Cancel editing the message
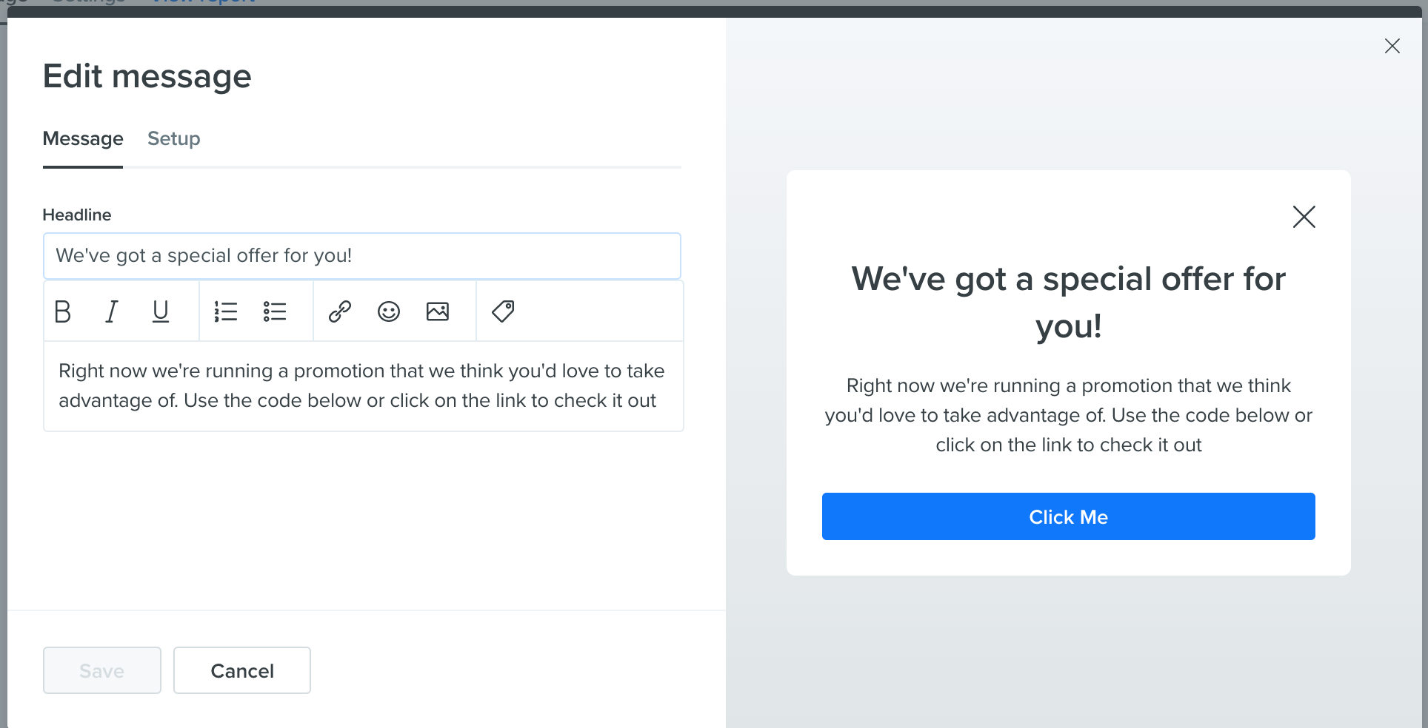The height and width of the screenshot is (728, 1428). (x=242, y=670)
